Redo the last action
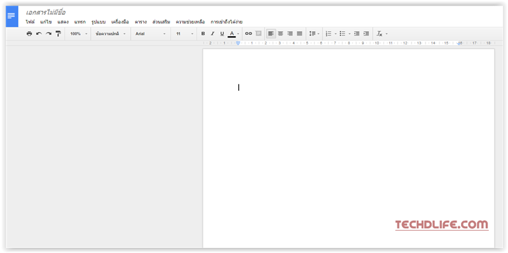Image resolution: width=508 pixels, height=253 pixels. click(x=48, y=34)
